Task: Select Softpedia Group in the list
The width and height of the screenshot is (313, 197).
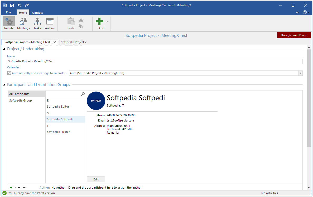Action: click(x=27, y=100)
